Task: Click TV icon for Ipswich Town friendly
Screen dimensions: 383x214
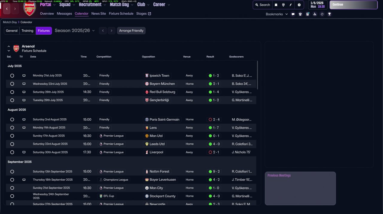Action: coord(24,76)
